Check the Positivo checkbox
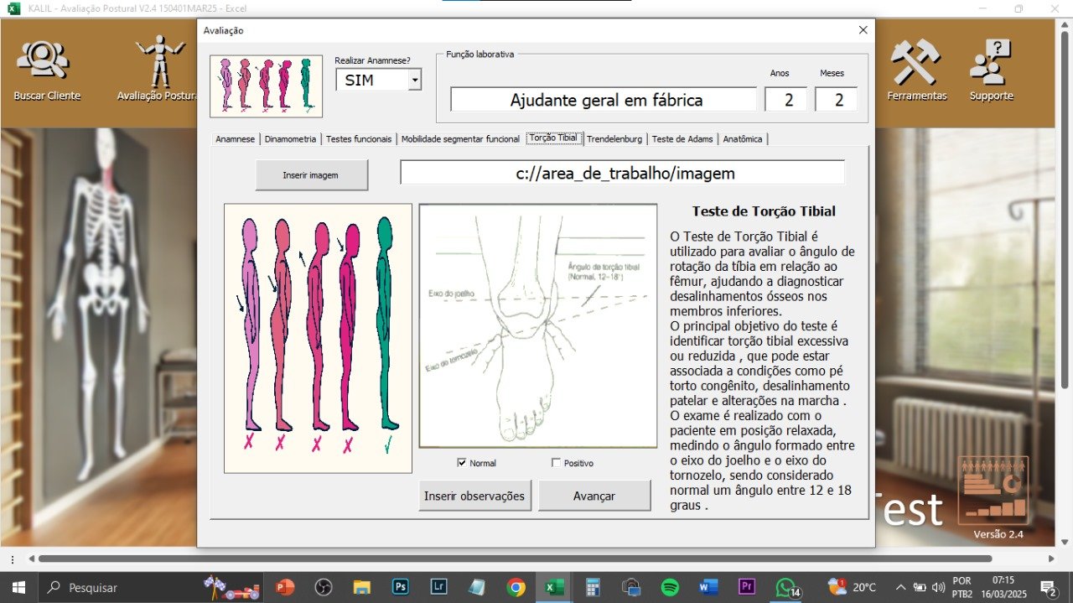 556,463
